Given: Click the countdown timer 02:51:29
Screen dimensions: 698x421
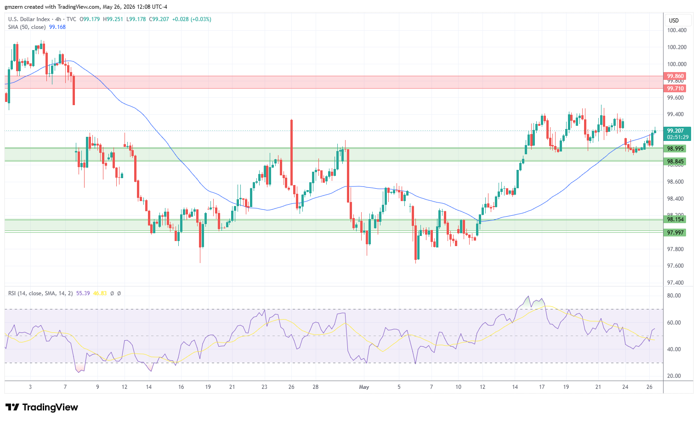Looking at the screenshot, I should (x=678, y=137).
